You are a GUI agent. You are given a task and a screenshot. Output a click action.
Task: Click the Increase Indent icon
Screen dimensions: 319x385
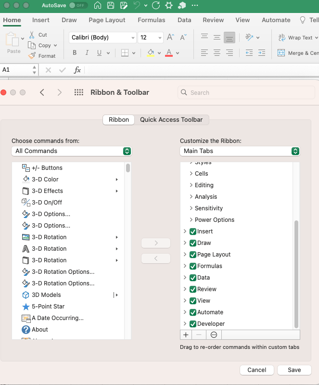[262, 52]
